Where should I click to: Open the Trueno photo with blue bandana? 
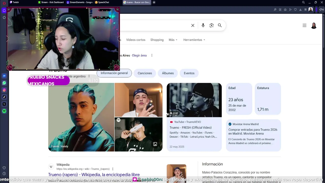pos(139,100)
